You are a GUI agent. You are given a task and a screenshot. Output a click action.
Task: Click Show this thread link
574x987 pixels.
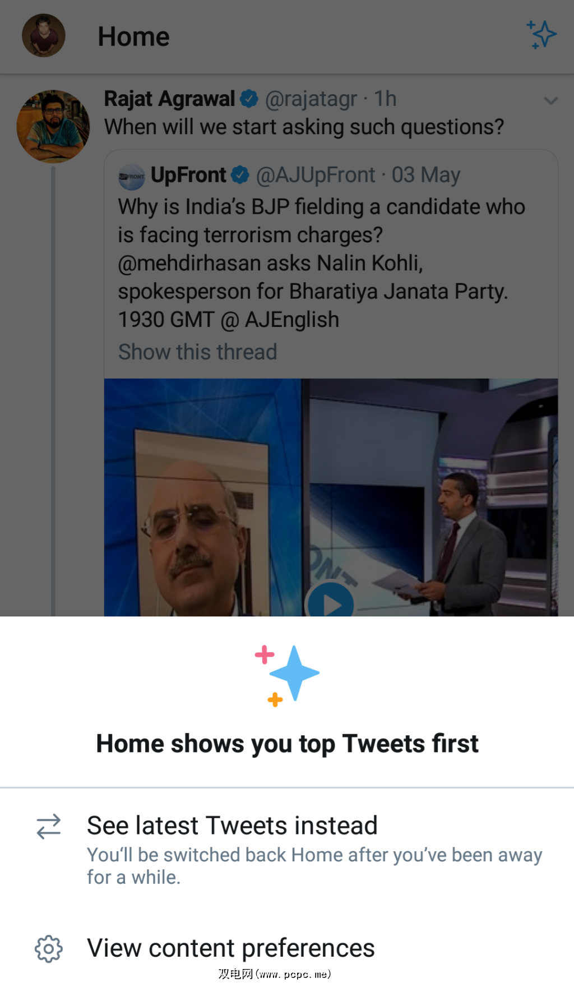(x=198, y=352)
